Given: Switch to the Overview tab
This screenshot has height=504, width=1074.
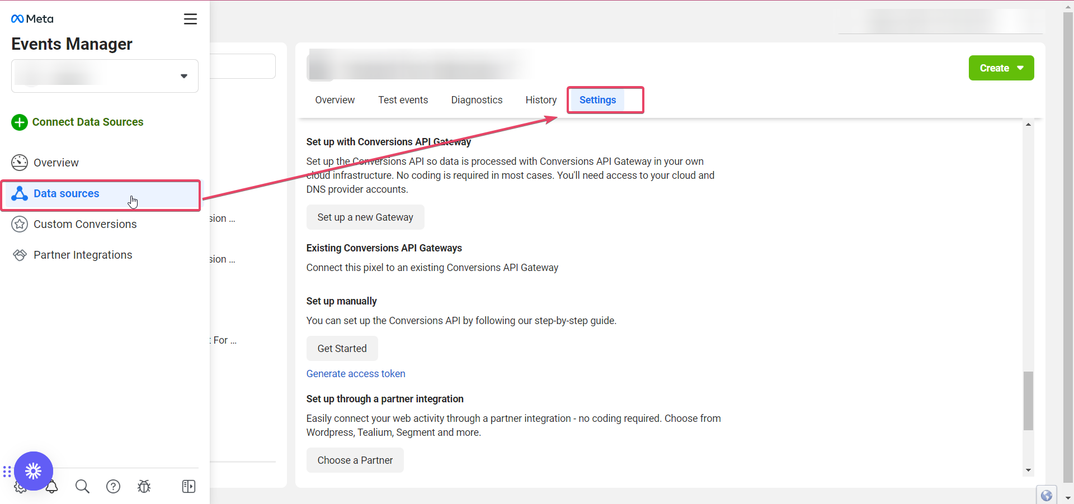Looking at the screenshot, I should 335,100.
